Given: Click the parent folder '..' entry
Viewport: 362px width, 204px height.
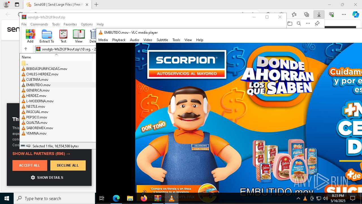Looking at the screenshot, I should (x=25, y=63).
